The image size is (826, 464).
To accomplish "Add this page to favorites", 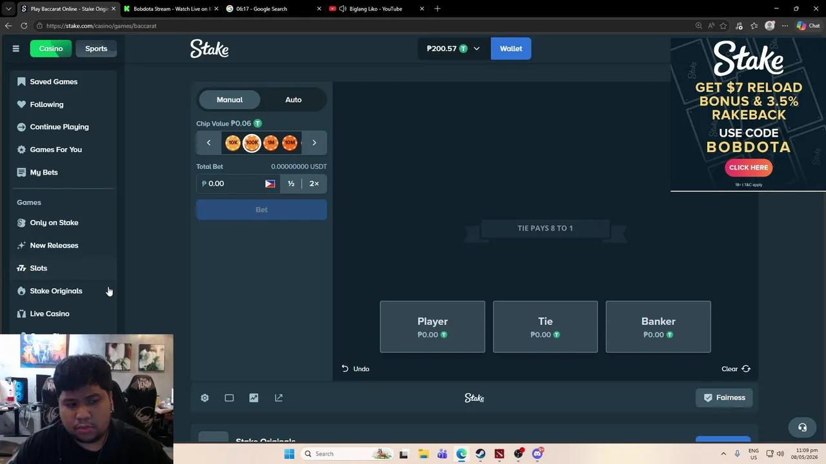I will pos(723,26).
